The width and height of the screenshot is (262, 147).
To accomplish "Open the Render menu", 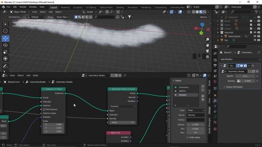I will pos(23,7).
